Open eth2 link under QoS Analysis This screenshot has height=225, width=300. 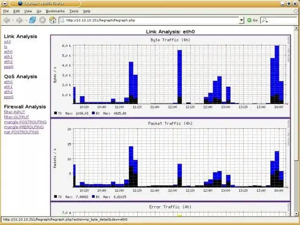[8, 92]
